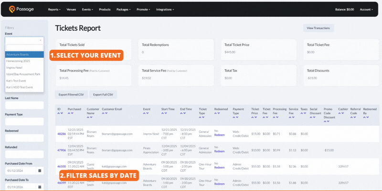Open ticket ID 47906
The height and width of the screenshot is (191, 382).
pyautogui.click(x=62, y=150)
